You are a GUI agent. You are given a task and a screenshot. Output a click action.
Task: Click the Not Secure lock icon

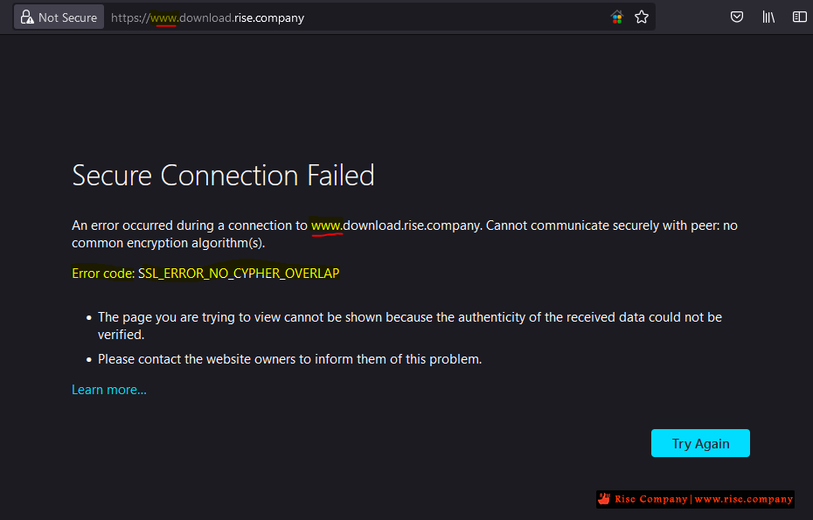point(26,17)
